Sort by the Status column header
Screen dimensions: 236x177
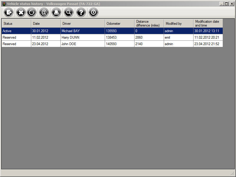point(16,23)
